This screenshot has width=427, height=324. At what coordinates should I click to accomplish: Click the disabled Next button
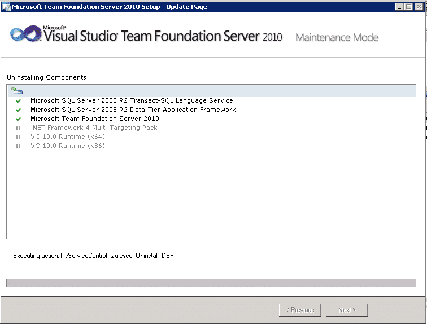[x=347, y=310]
